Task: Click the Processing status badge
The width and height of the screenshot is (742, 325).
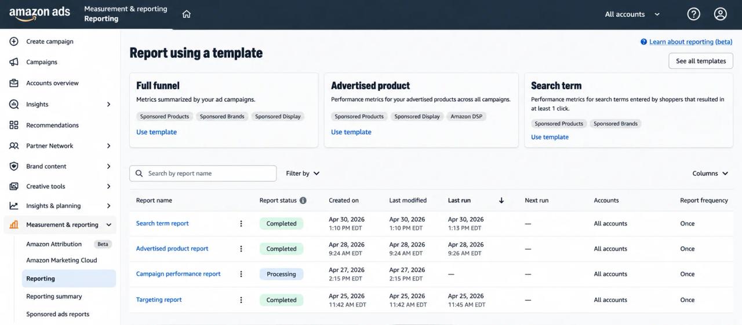Action: (x=281, y=275)
